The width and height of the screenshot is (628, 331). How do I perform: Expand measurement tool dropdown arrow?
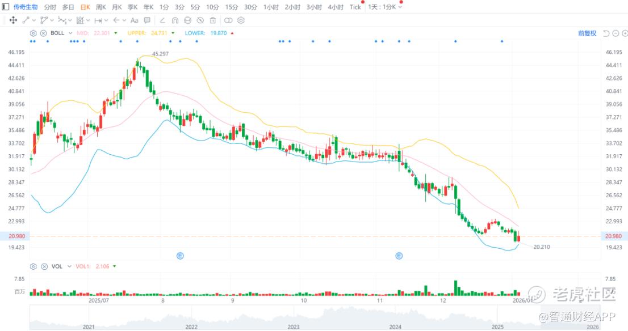click(x=87, y=20)
